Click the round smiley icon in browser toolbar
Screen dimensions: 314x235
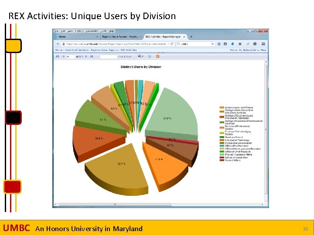pyautogui.click(x=255, y=44)
